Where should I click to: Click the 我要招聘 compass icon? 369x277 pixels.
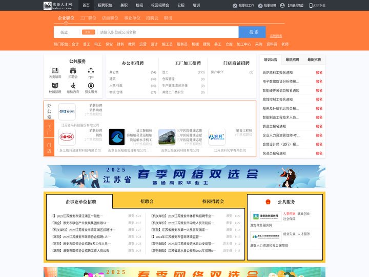coord(260,6)
